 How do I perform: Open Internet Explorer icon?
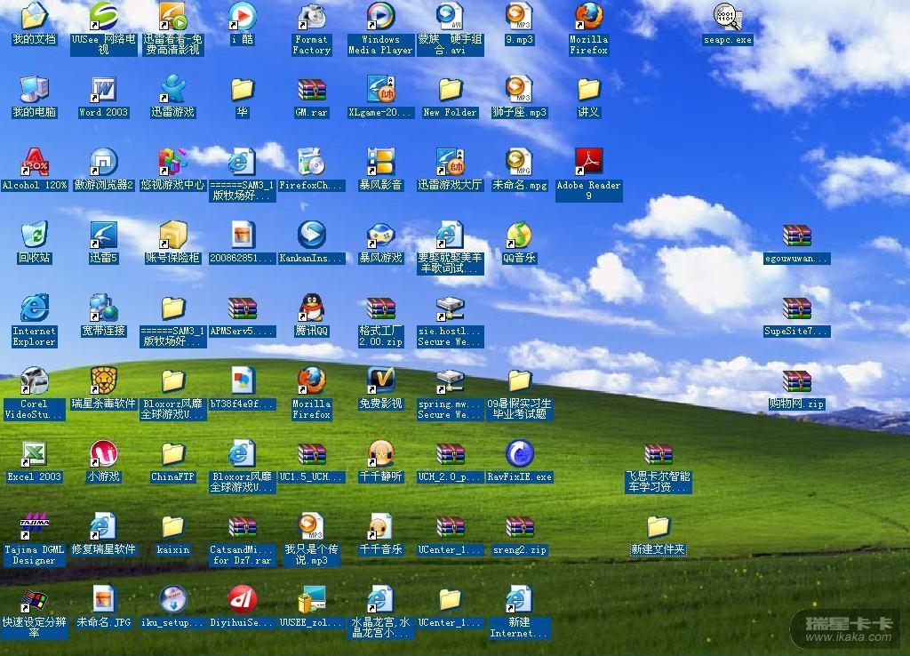point(35,308)
